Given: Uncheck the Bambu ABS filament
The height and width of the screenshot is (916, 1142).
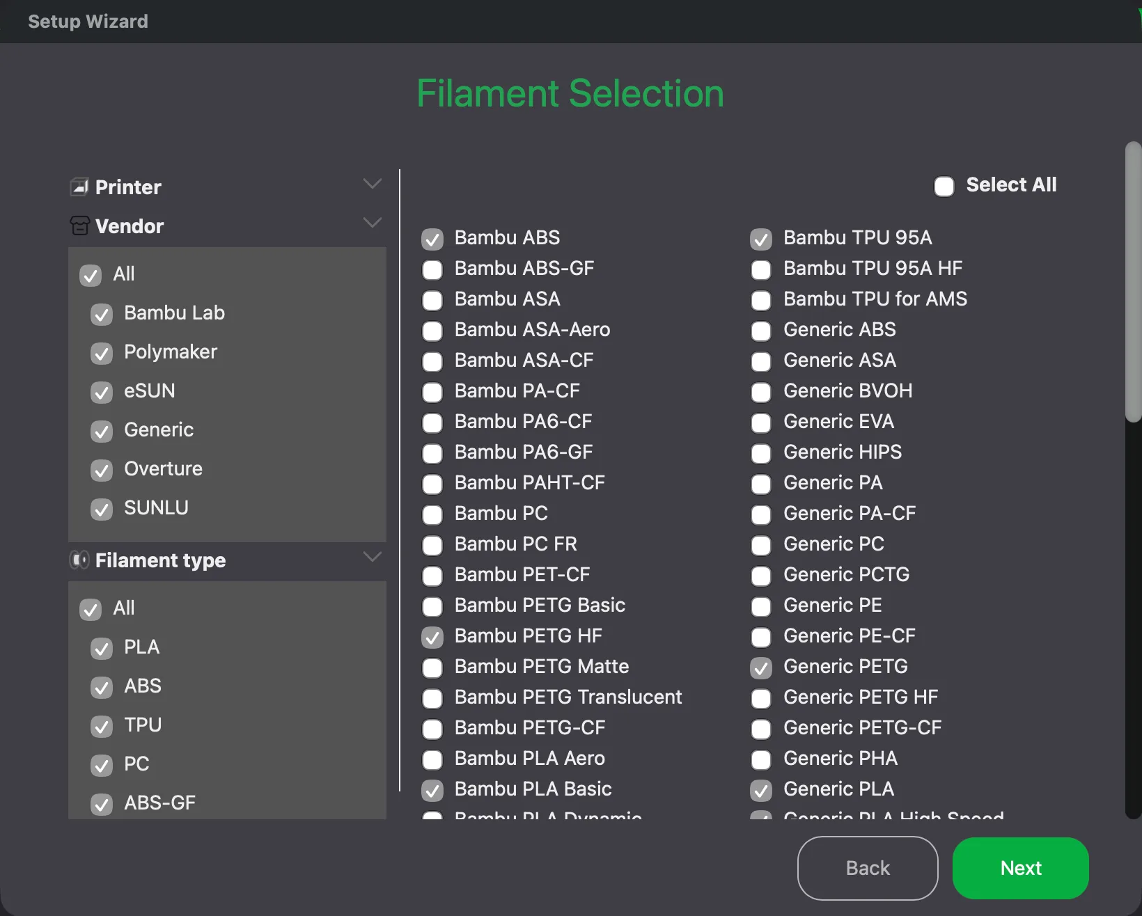Looking at the screenshot, I should tap(432, 239).
